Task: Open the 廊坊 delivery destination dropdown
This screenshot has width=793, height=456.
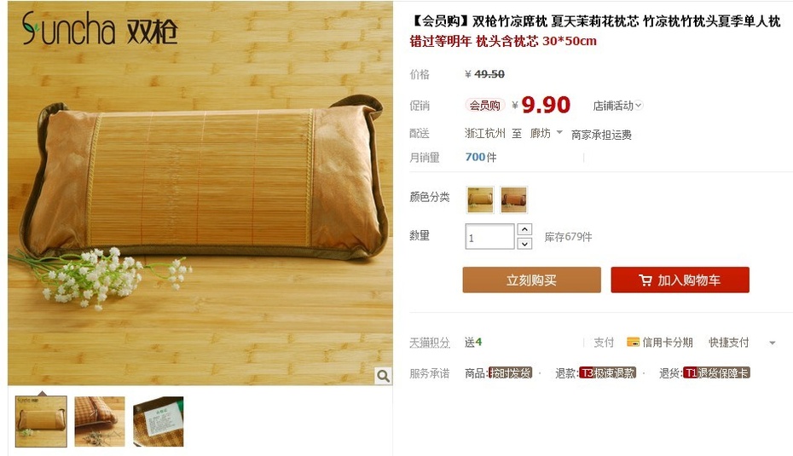Action: 547,133
